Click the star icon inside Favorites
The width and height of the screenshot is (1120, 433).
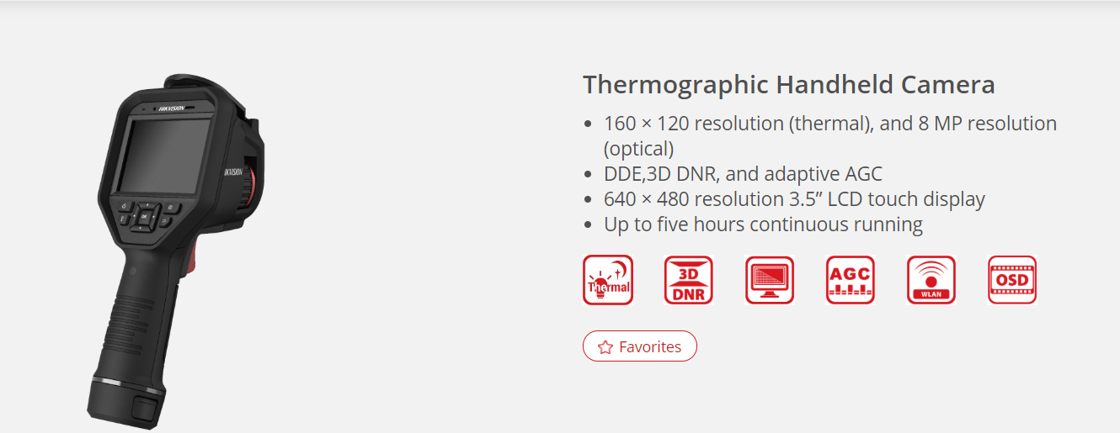click(605, 346)
